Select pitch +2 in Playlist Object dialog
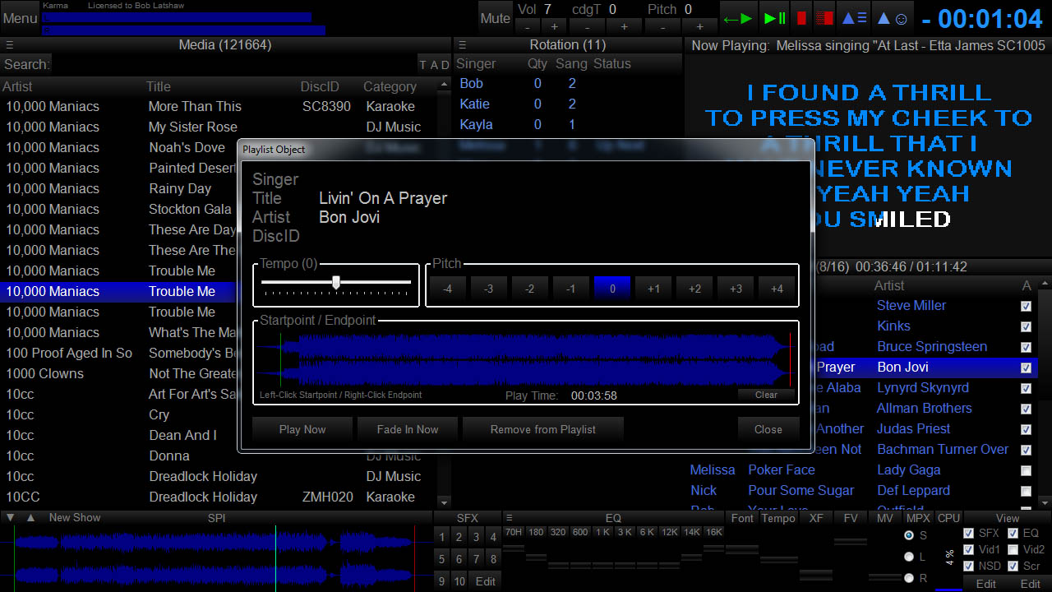This screenshot has width=1052, height=592. click(x=694, y=289)
